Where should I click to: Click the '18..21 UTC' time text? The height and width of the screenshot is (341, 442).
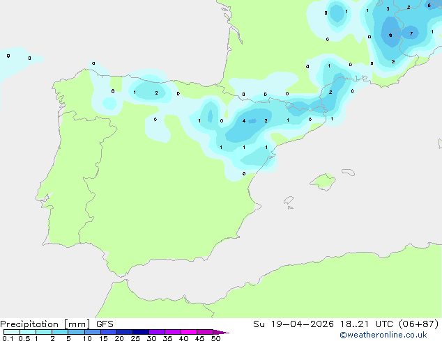click(x=366, y=324)
